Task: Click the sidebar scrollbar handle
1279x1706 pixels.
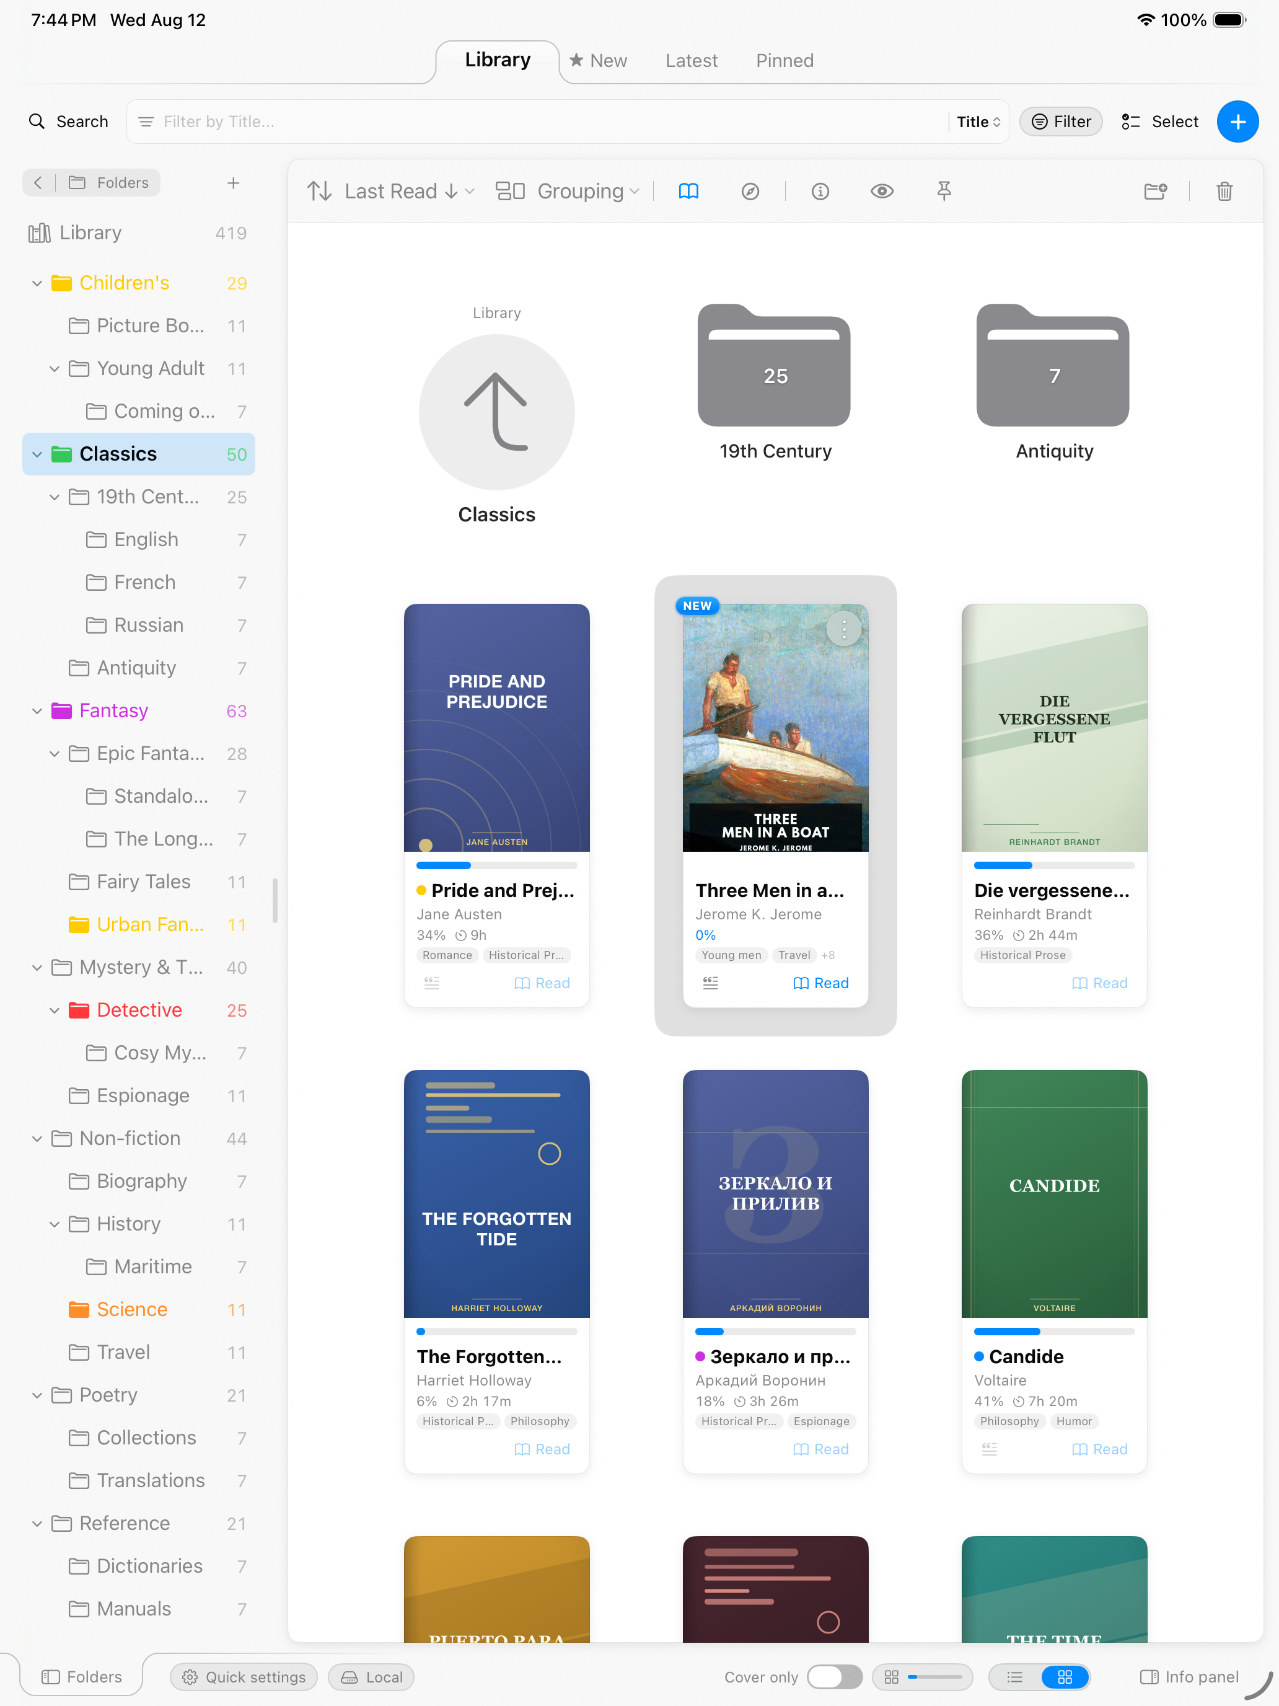Action: coord(275,900)
